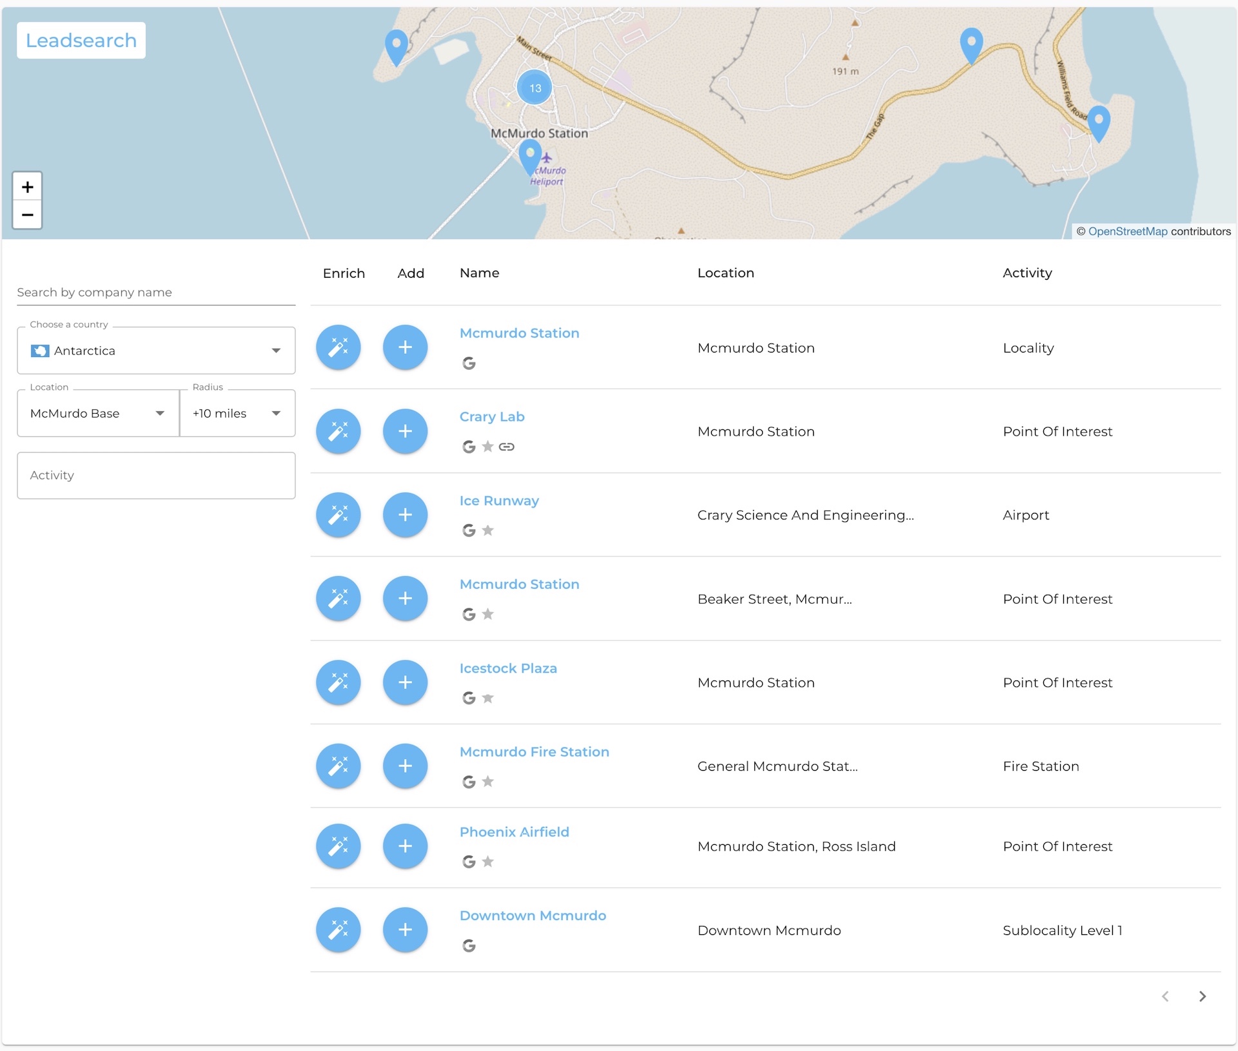The height and width of the screenshot is (1051, 1238).
Task: Enrich the Crary Lab result
Action: [338, 431]
